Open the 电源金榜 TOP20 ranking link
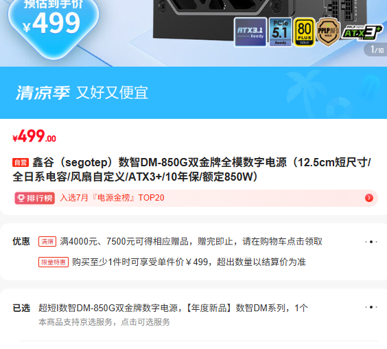Viewport: 387px width, 349px height. click(112, 198)
